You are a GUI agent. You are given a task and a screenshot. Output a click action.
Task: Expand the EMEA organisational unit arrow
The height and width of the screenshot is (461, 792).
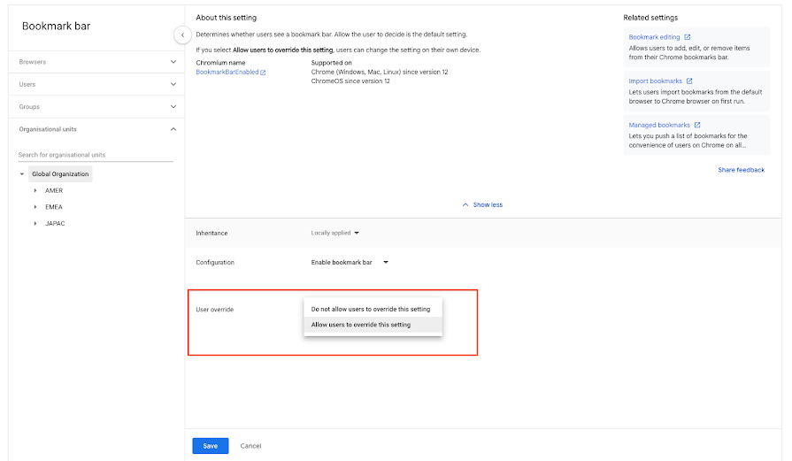pos(35,207)
